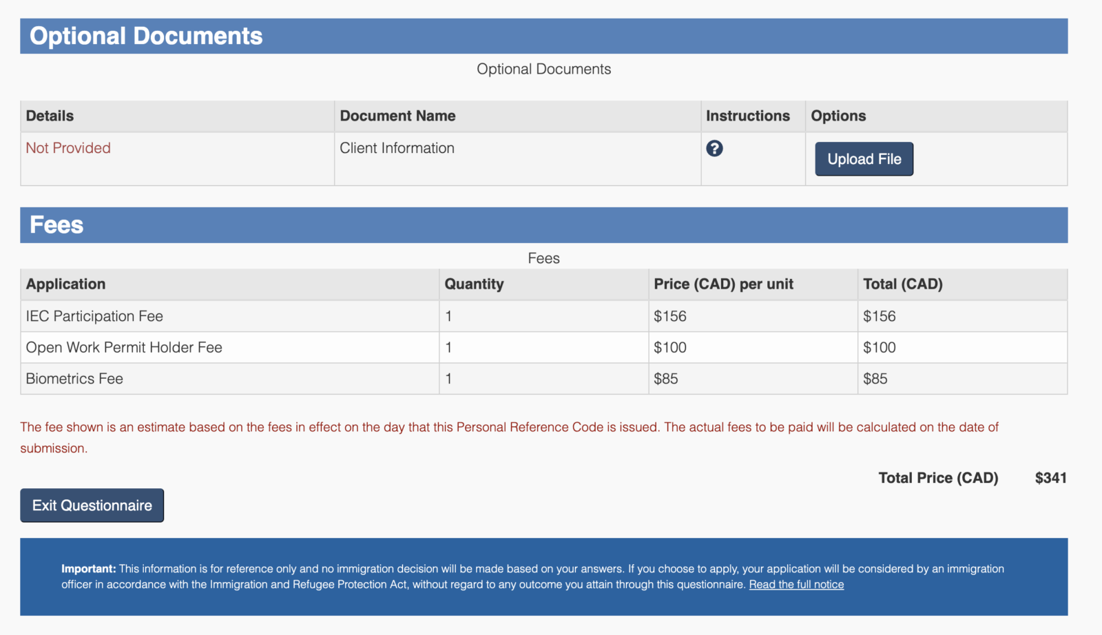Viewport: 1102px width, 635px height.
Task: Click the Optional Documents section header
Action: tap(146, 36)
